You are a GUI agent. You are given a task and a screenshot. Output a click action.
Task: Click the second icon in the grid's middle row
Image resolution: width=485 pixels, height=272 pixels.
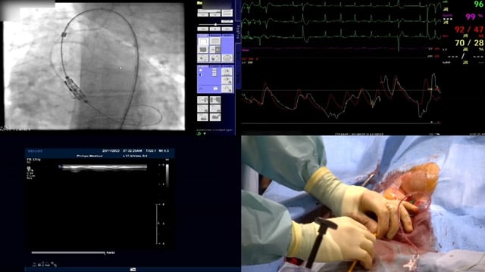tap(215, 108)
